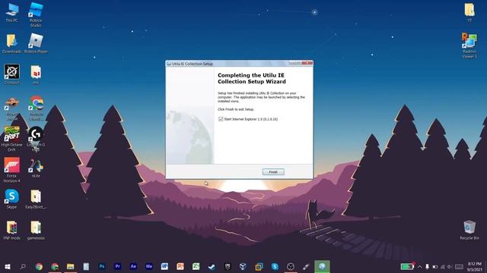Open File Explorer from the taskbar
This screenshot has height=273, width=487.
(x=71, y=266)
